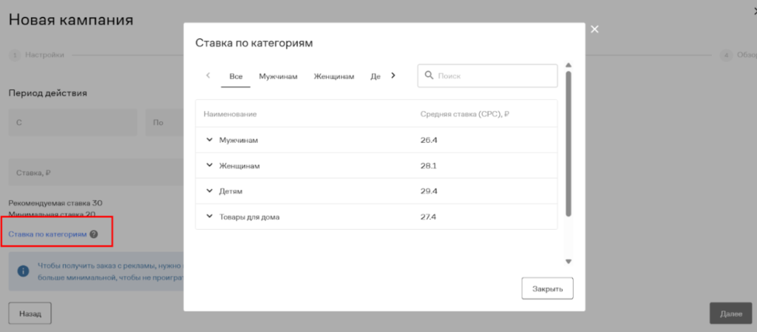Expand the Мужчинам category row

[x=209, y=140]
